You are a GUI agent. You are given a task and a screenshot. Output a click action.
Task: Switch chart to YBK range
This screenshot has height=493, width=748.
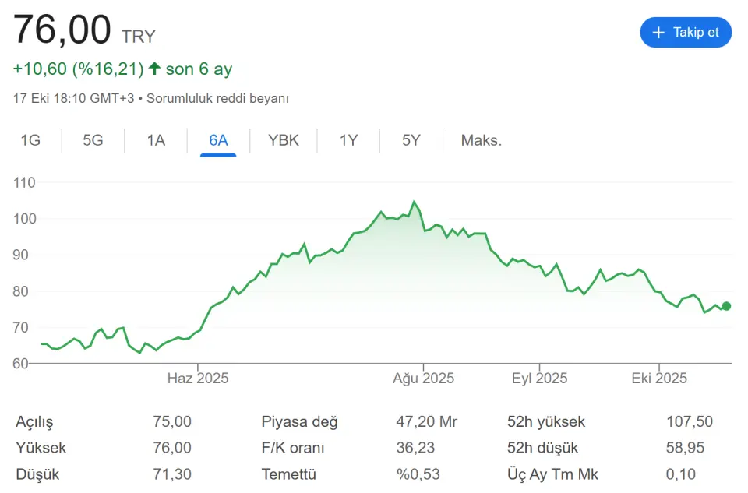(x=284, y=141)
